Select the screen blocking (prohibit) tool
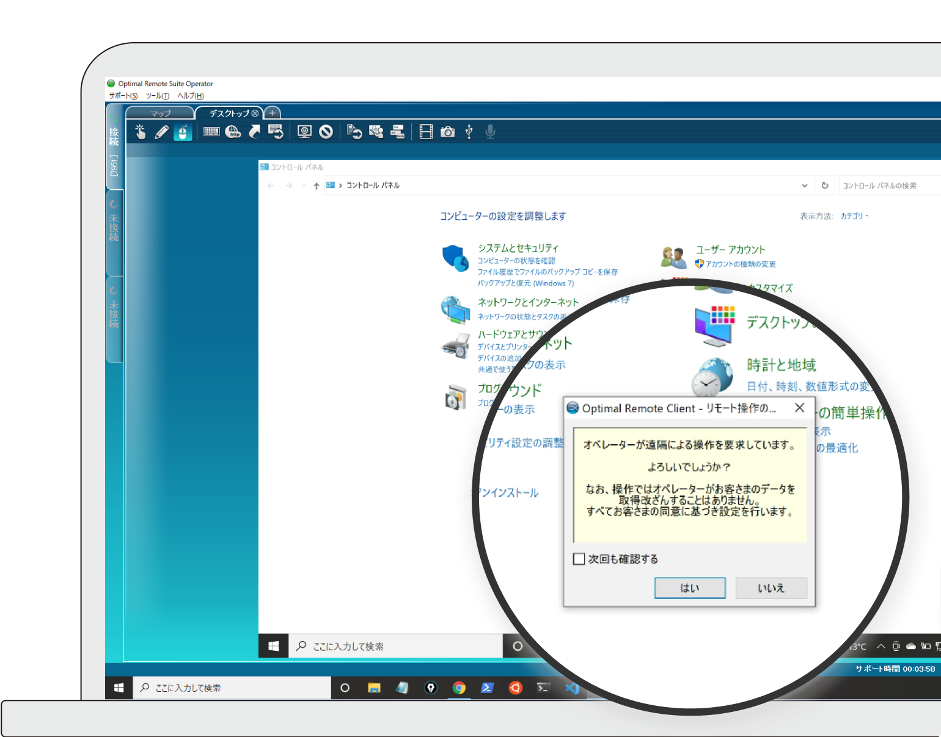The height and width of the screenshot is (737, 941). pos(326,131)
